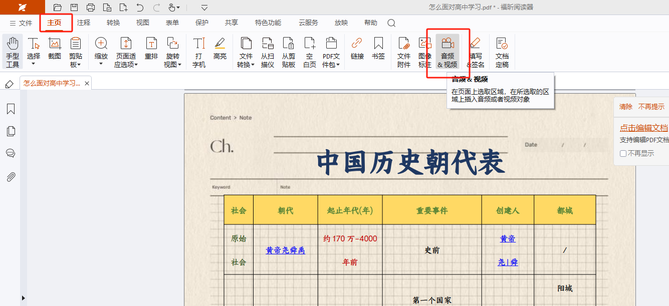Open the 保护 ribbon tab
Screen dimensions: 669x306
pyautogui.click(x=202, y=23)
